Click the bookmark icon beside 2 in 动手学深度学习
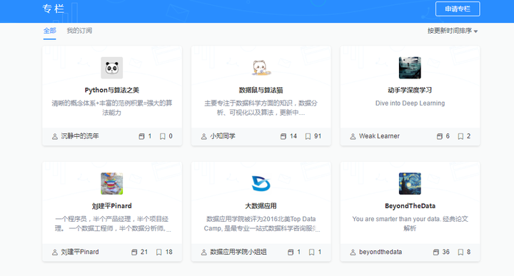514x276 pixels. coord(460,136)
